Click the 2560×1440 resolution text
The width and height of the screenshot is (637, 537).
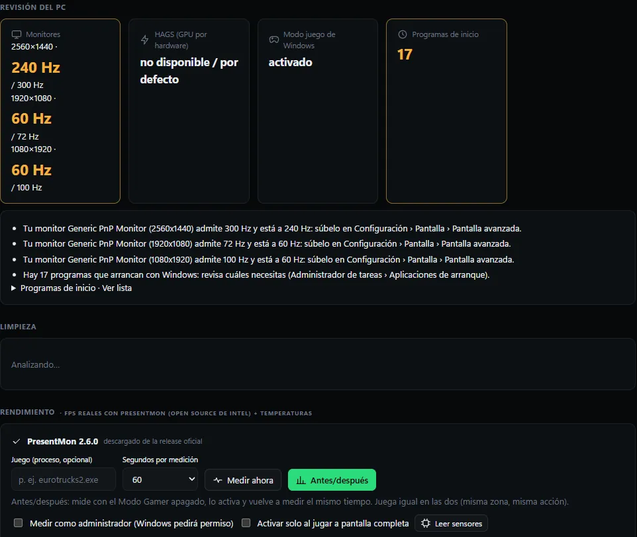pyautogui.click(x=32, y=47)
